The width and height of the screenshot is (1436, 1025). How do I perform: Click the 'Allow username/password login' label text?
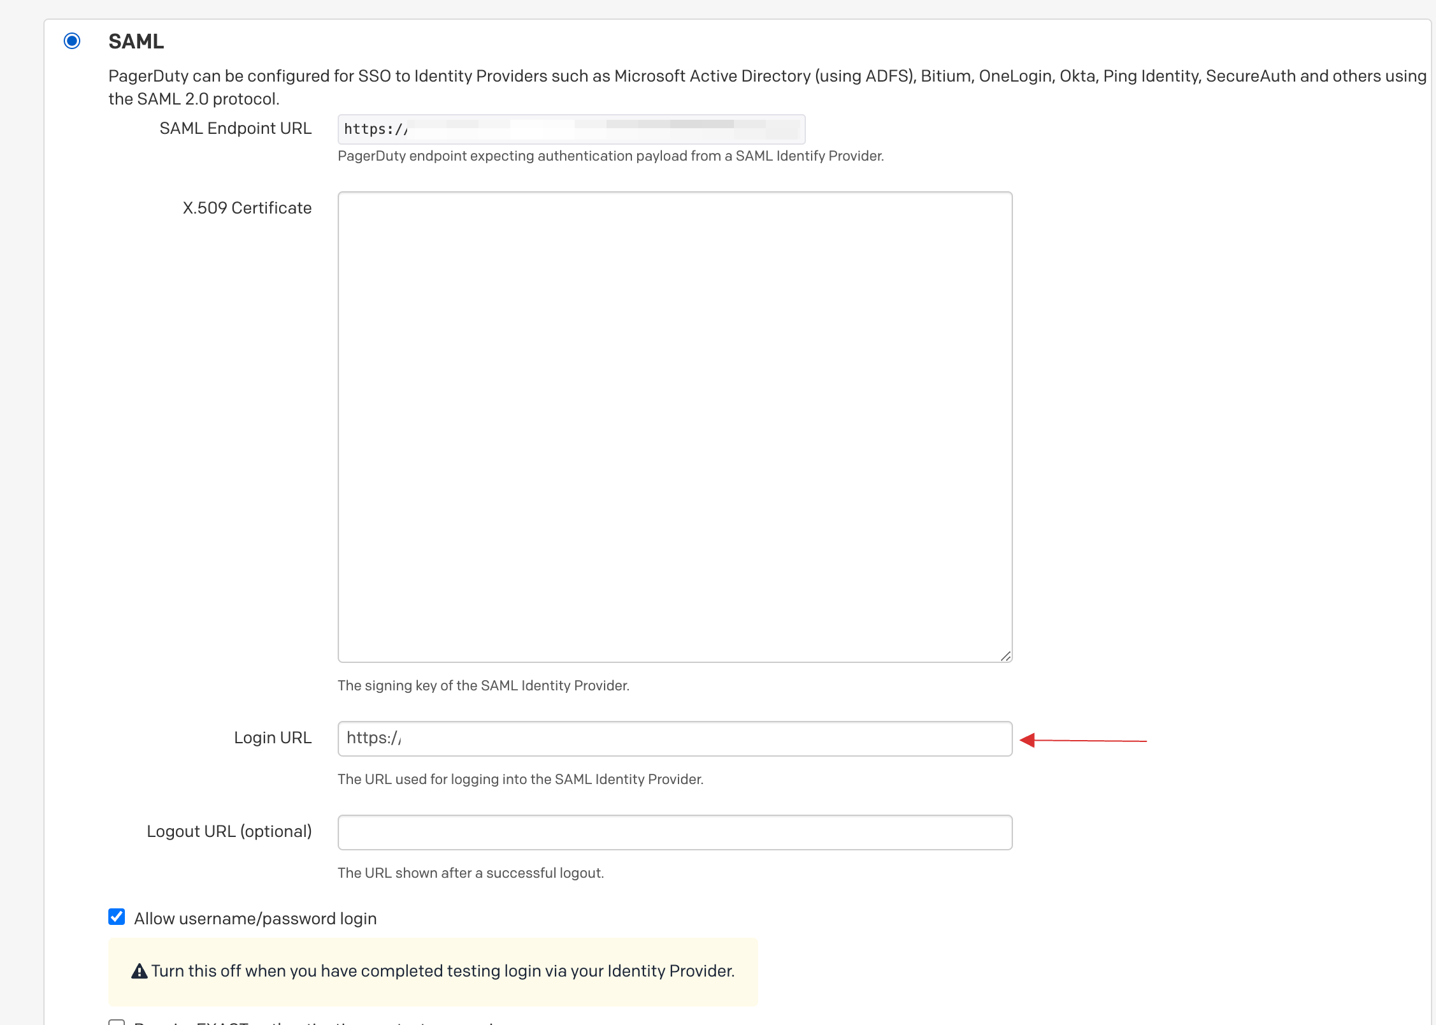(255, 919)
